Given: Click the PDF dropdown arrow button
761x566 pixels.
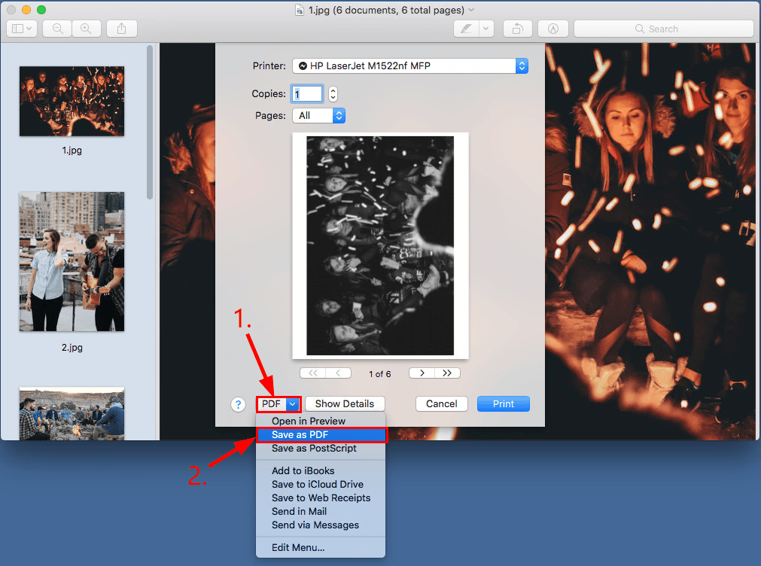Looking at the screenshot, I should pyautogui.click(x=293, y=404).
